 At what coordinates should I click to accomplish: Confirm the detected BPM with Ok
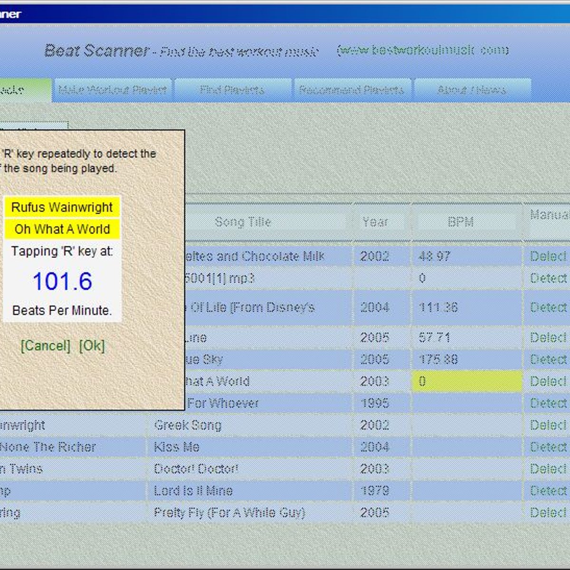tap(92, 345)
